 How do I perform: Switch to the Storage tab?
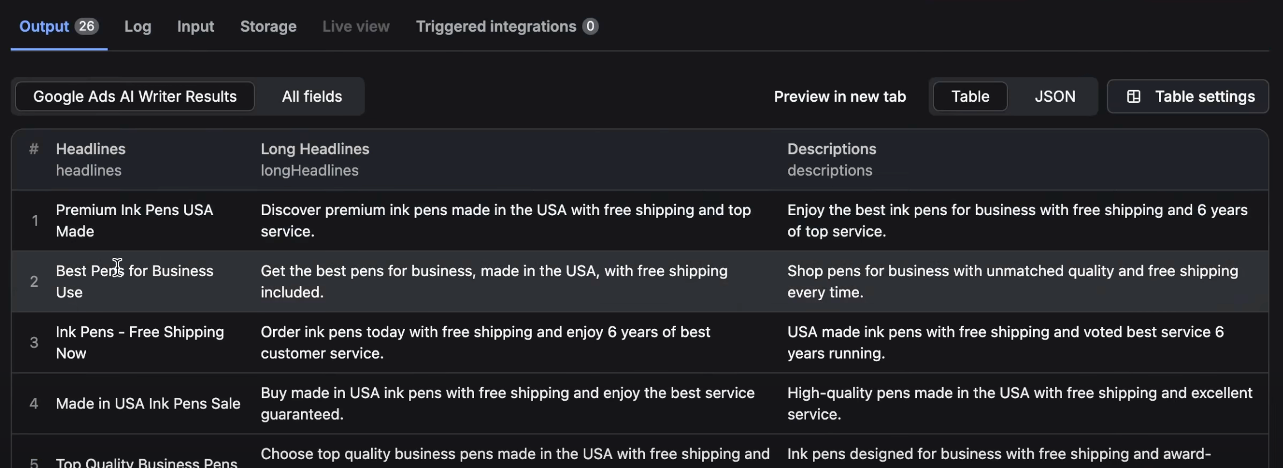pyautogui.click(x=268, y=27)
